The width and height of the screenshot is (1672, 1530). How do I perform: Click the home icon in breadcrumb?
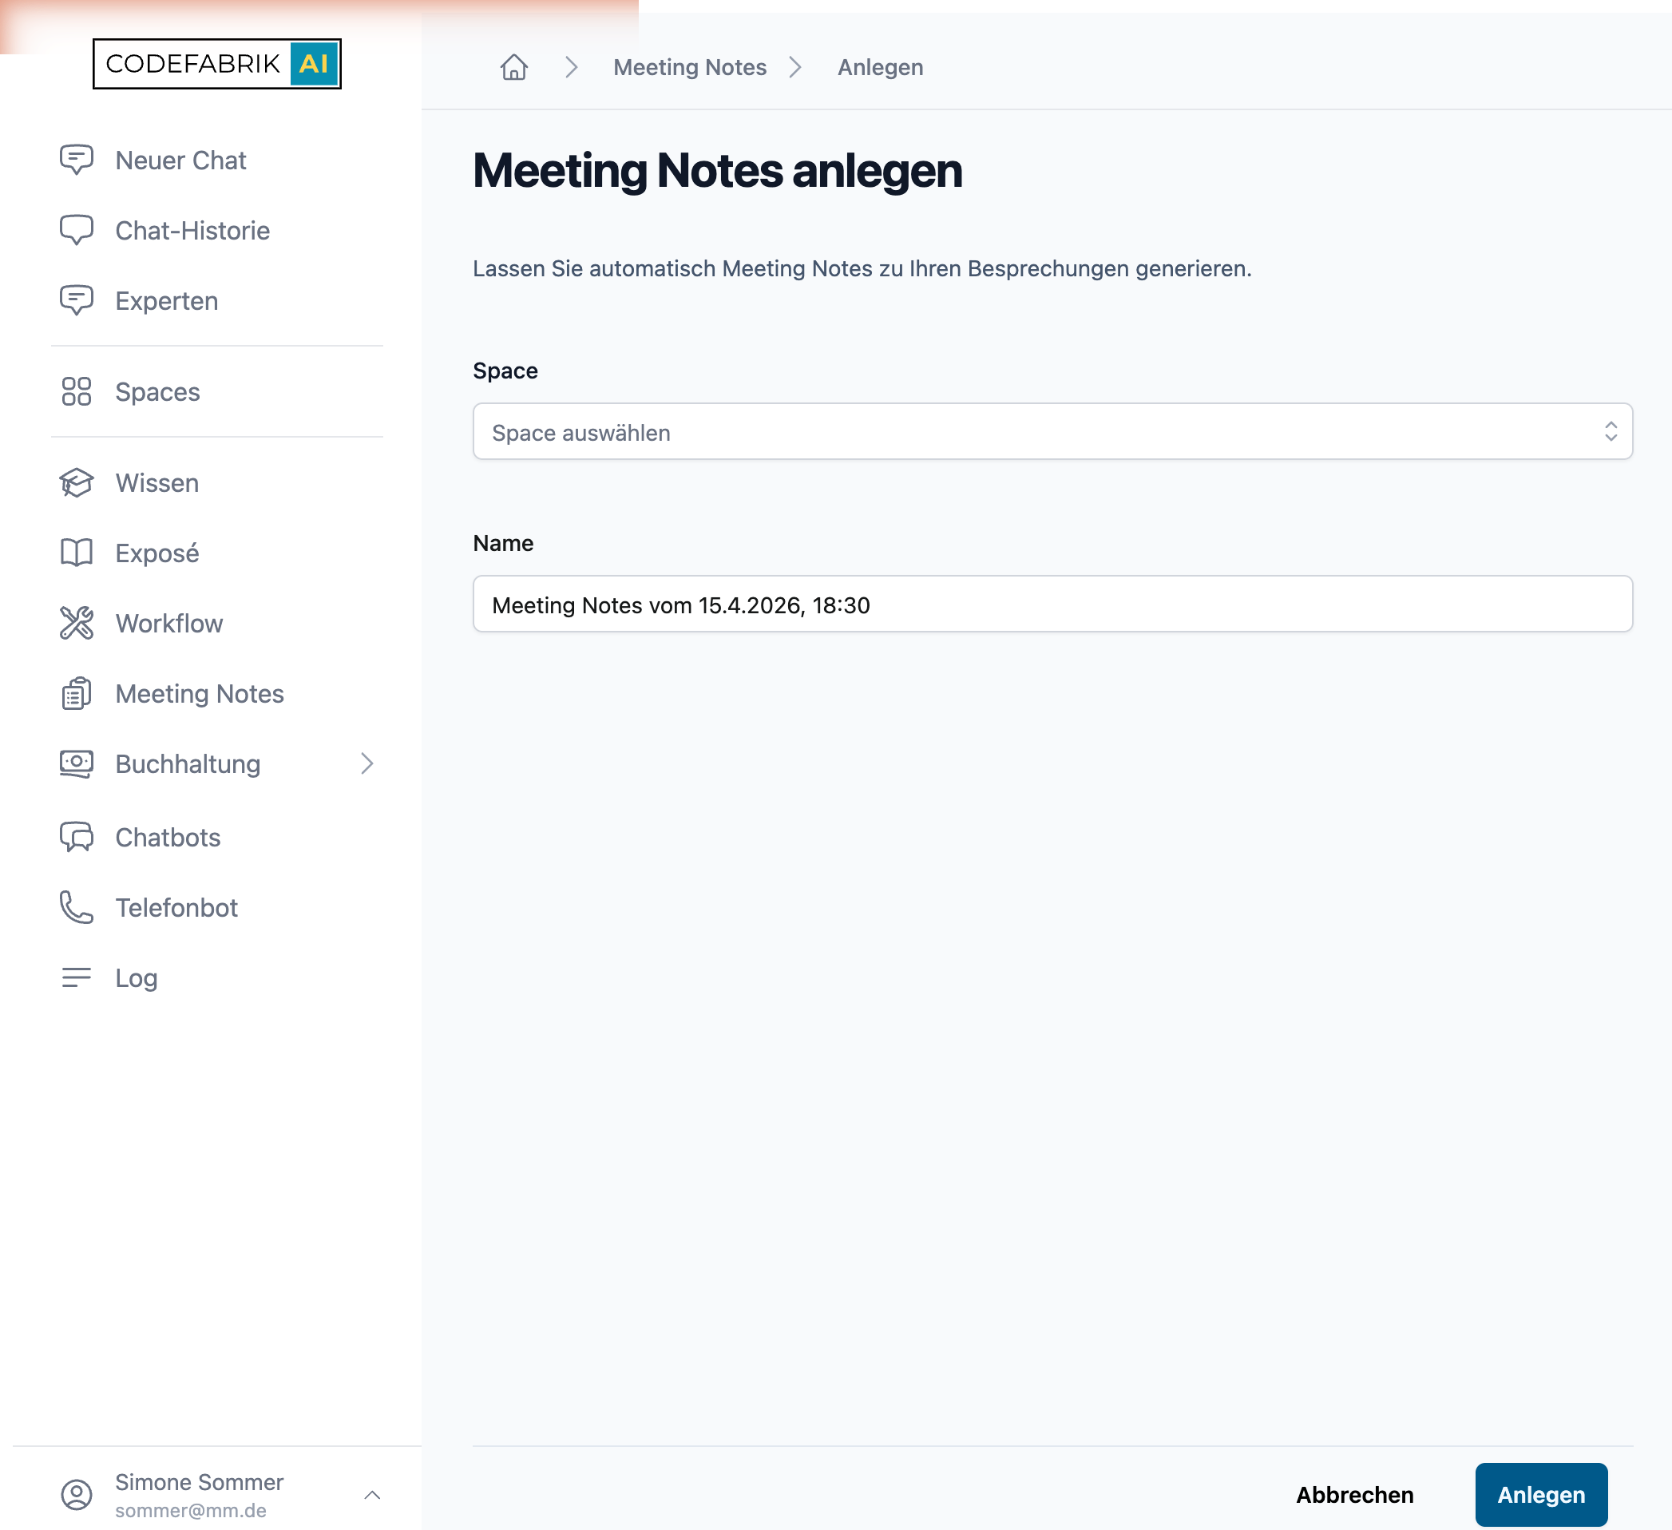514,67
